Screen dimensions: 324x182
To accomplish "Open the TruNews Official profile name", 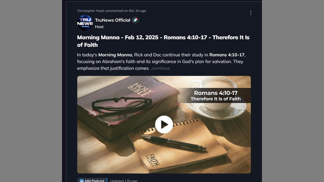I will [x=113, y=20].
